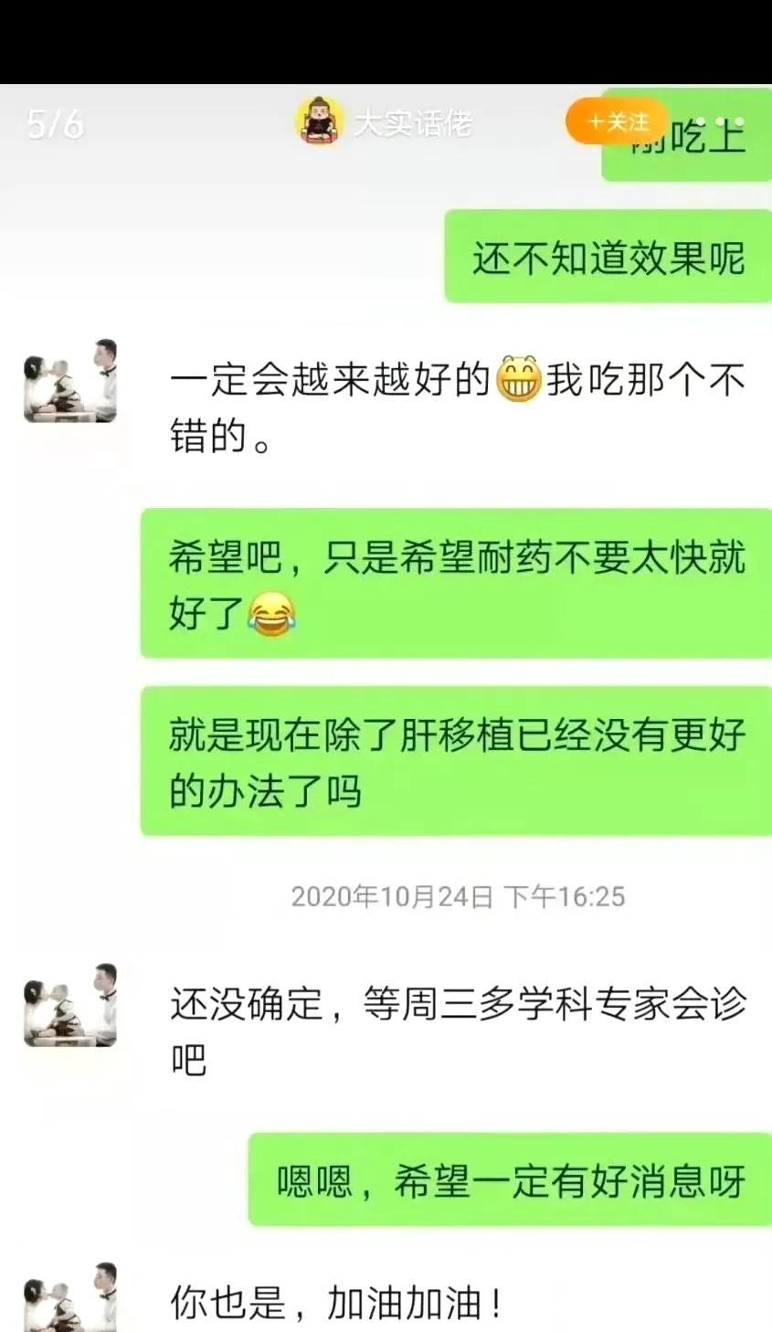Open the 大实话佬 username link
This screenshot has height=1332, width=772.
[413, 122]
